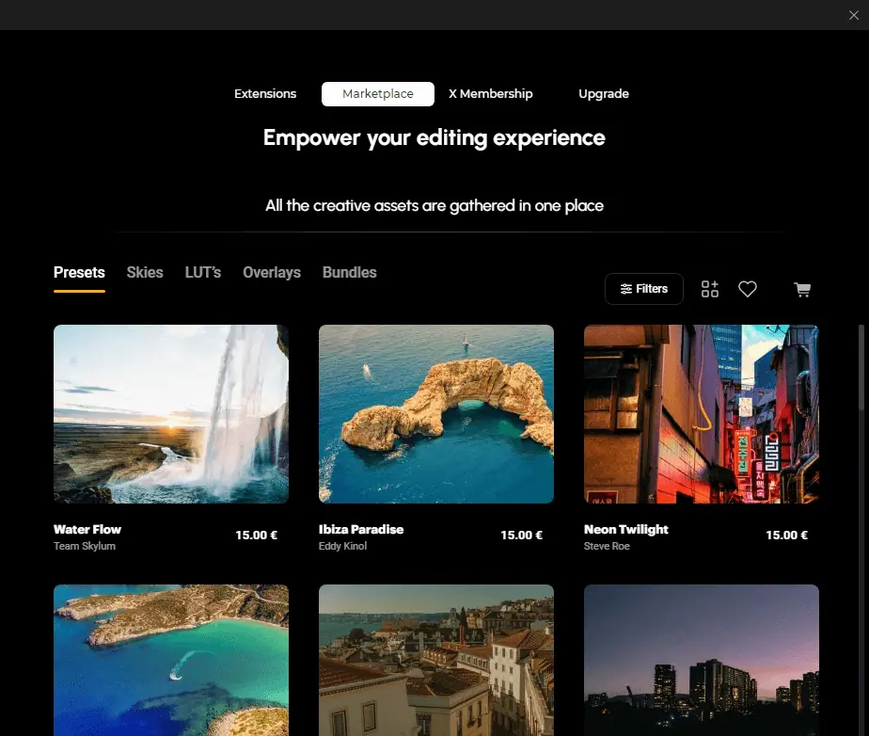Select the Neon Twilight preset thumbnail
Screen dimensions: 869x736
click(702, 414)
